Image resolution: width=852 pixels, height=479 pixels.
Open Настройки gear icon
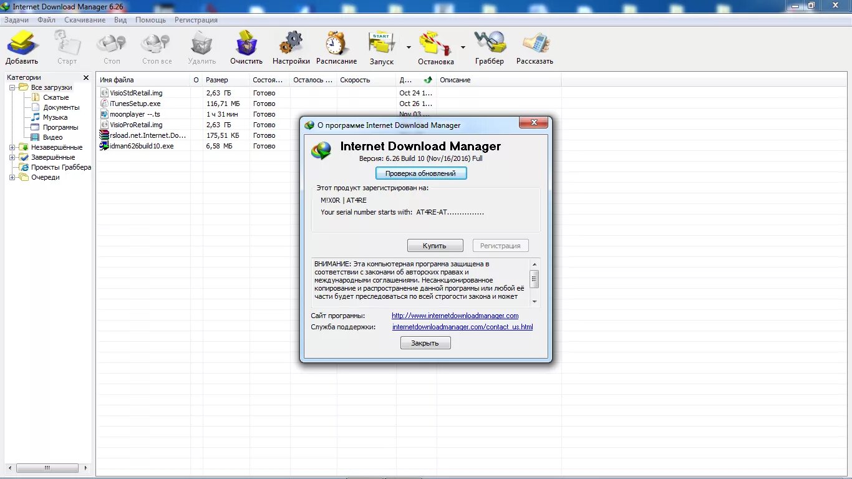coord(291,44)
